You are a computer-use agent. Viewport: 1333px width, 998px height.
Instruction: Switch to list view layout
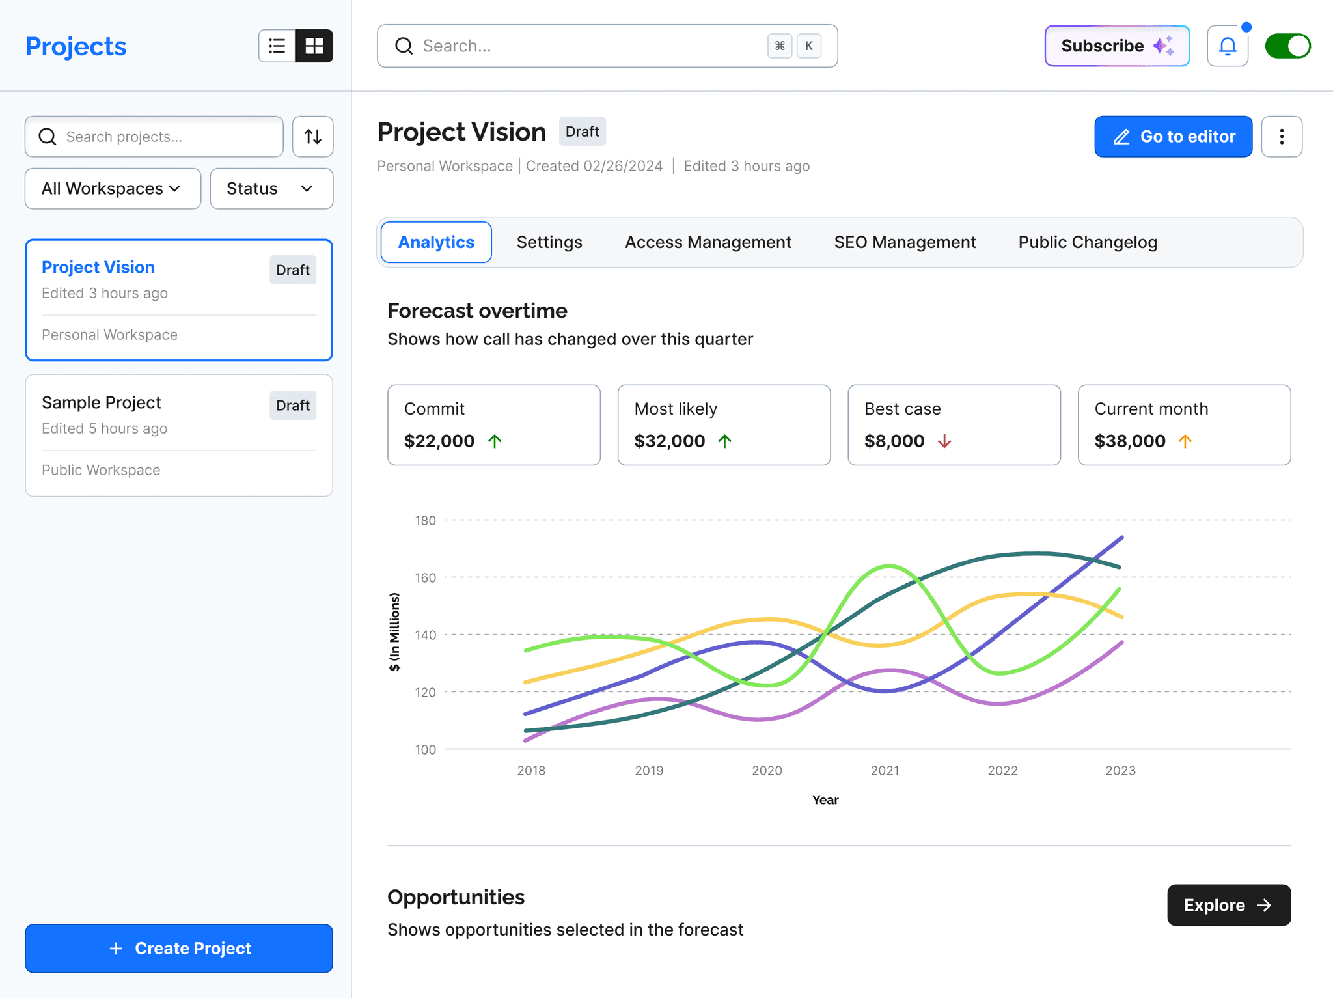point(277,46)
